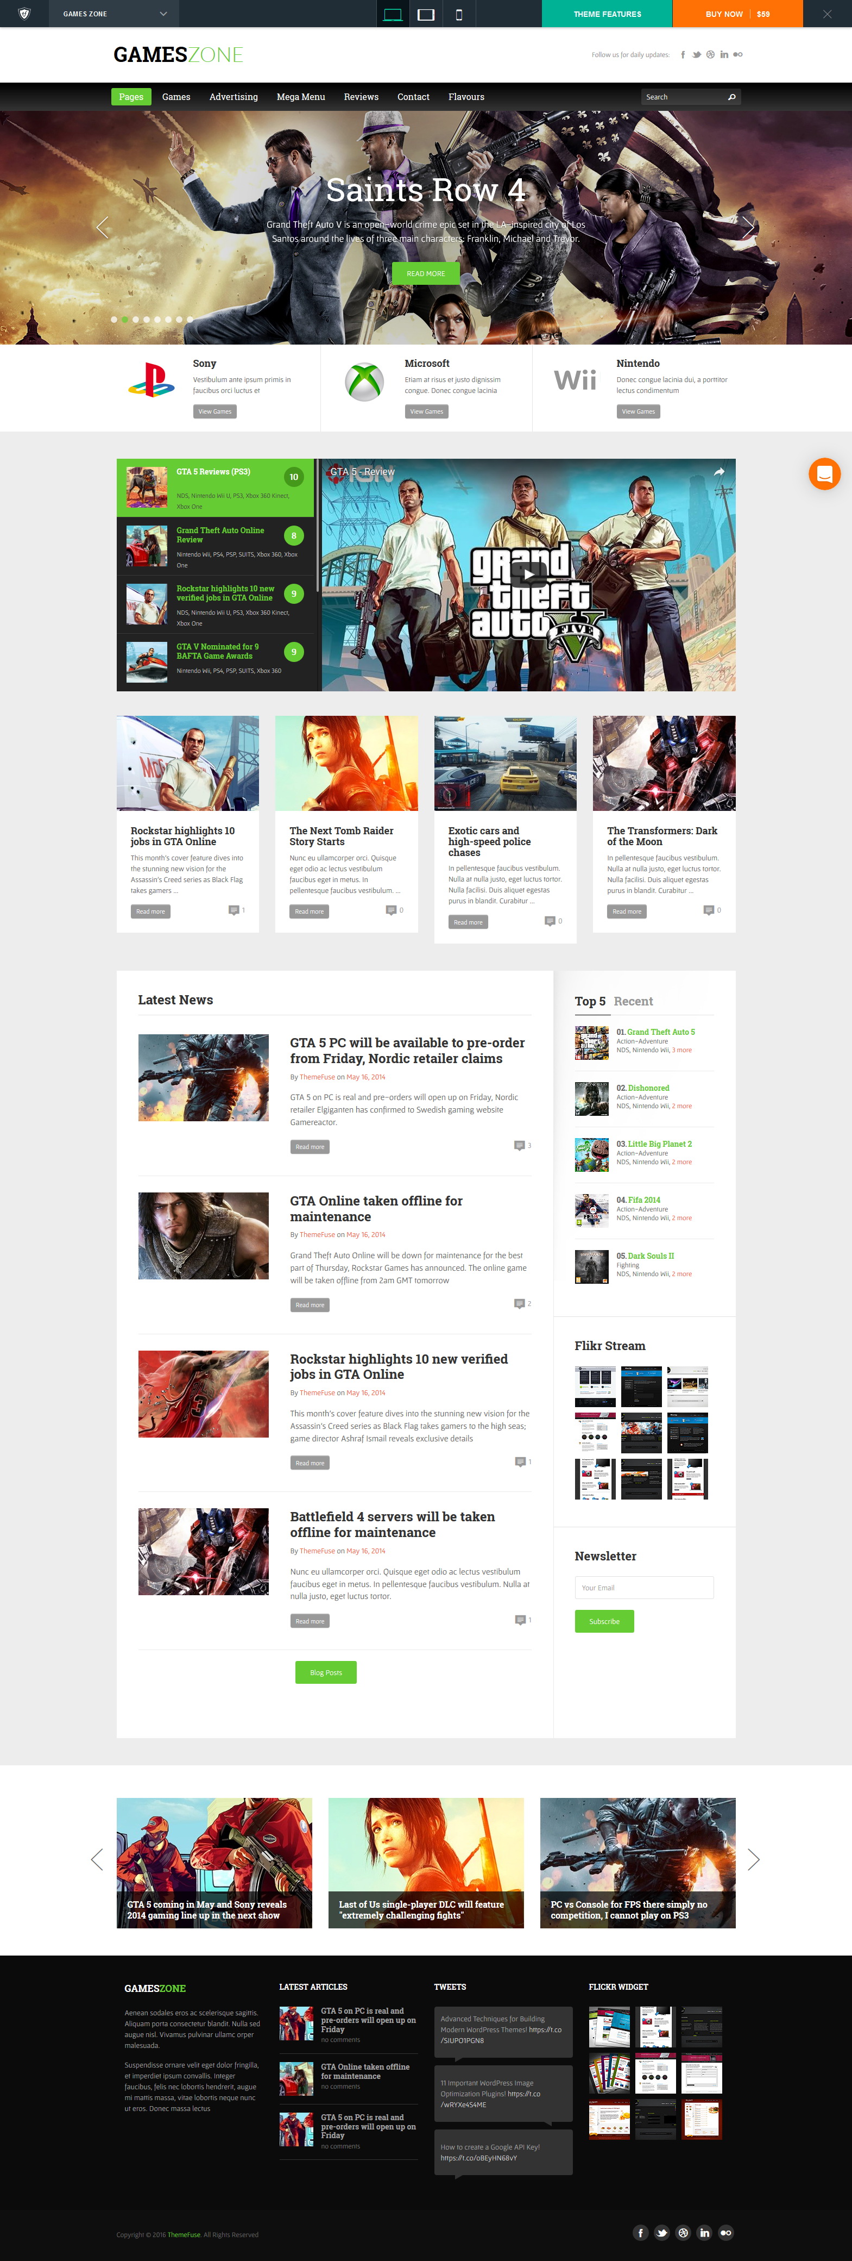Open footer Flickr round icon
852x2261 pixels.
click(726, 2233)
